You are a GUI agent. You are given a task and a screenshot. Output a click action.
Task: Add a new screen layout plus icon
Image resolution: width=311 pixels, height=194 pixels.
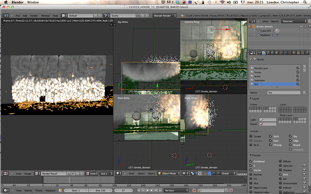[x=96, y=15]
